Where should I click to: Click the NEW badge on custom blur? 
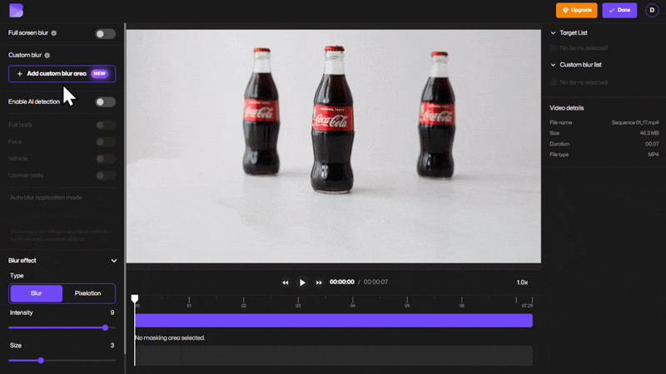99,74
